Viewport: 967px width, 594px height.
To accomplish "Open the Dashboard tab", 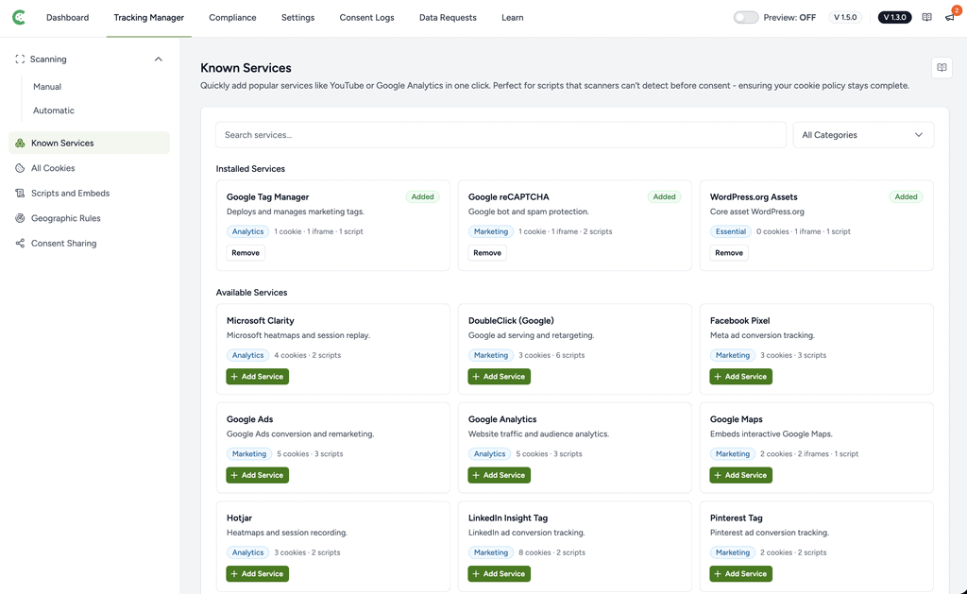I will 67,17.
